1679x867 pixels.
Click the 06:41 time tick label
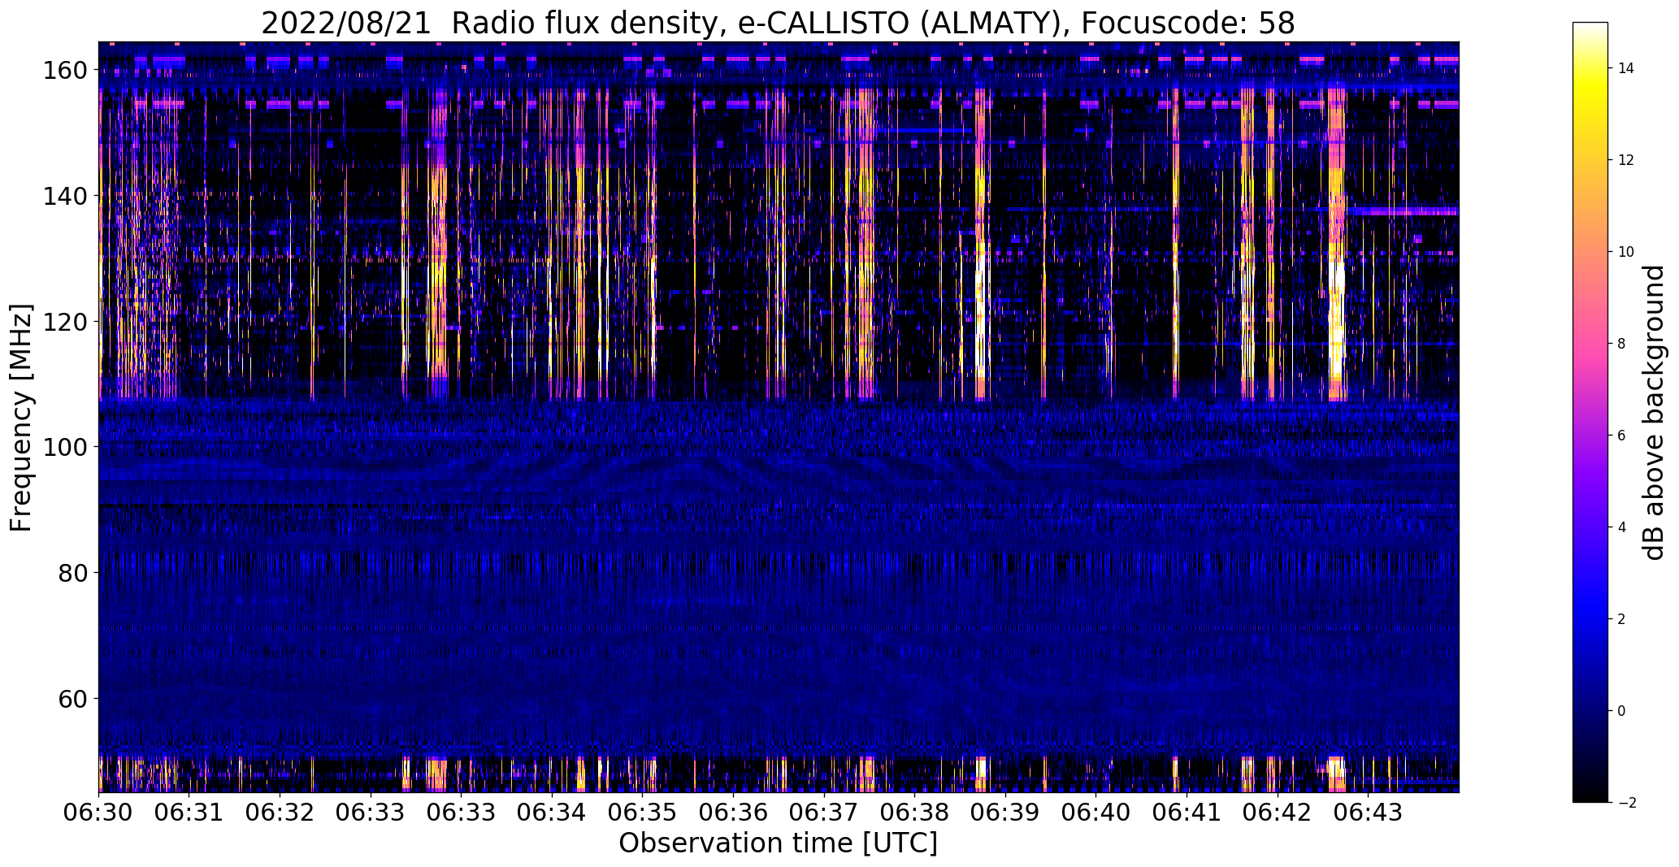[1187, 813]
